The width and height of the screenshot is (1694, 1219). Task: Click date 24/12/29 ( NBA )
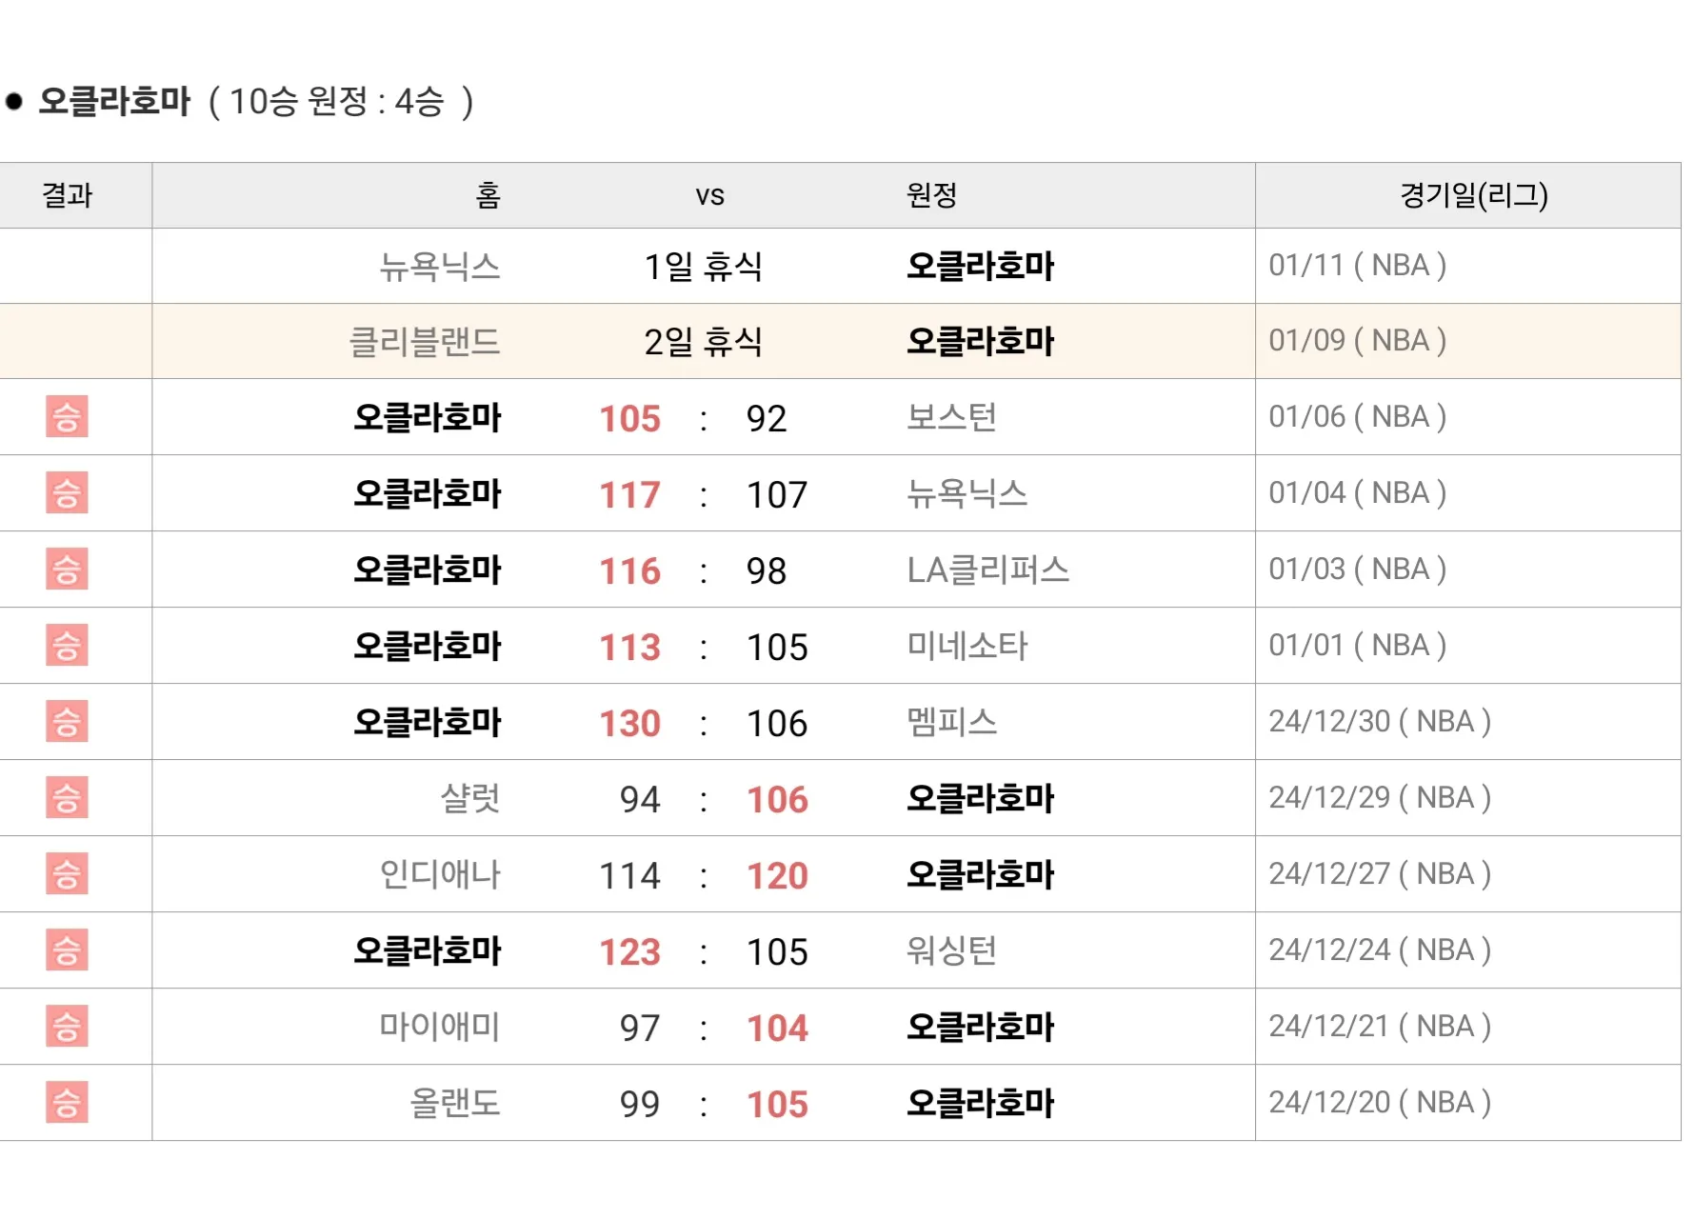(x=1380, y=798)
